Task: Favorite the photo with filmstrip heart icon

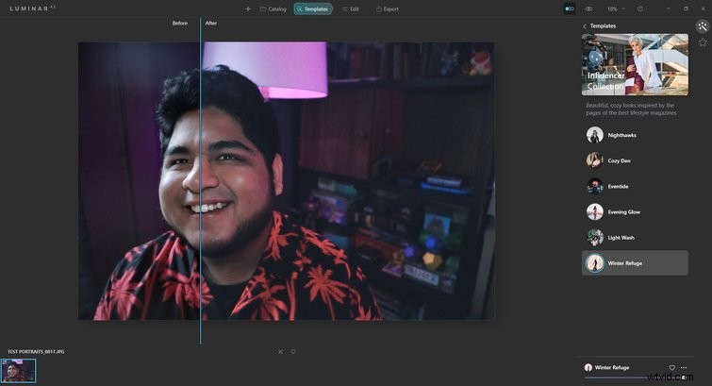Action: 293,351
